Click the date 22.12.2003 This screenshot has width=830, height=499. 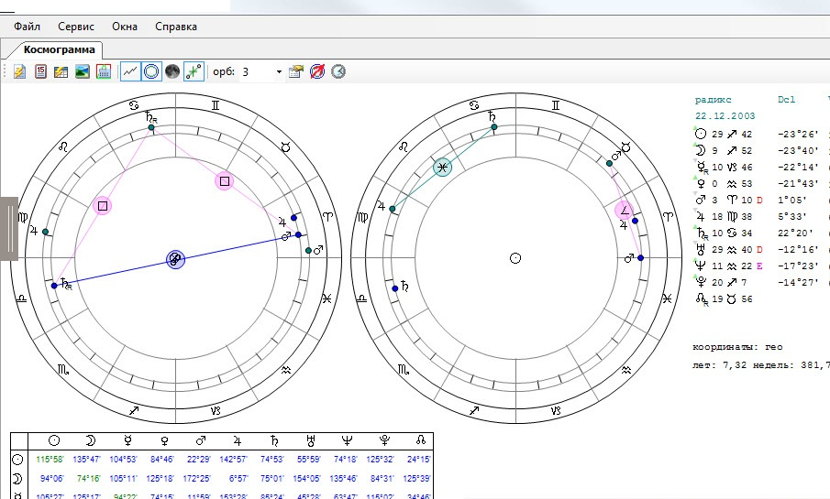725,115
